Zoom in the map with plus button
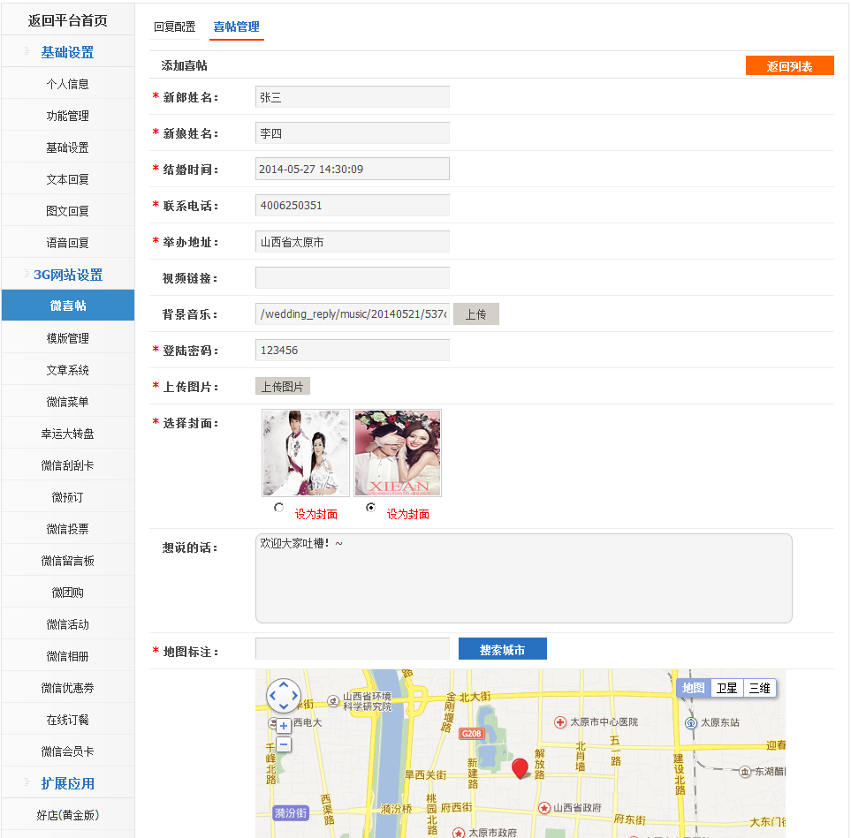The width and height of the screenshot is (851, 838). pyautogui.click(x=284, y=725)
